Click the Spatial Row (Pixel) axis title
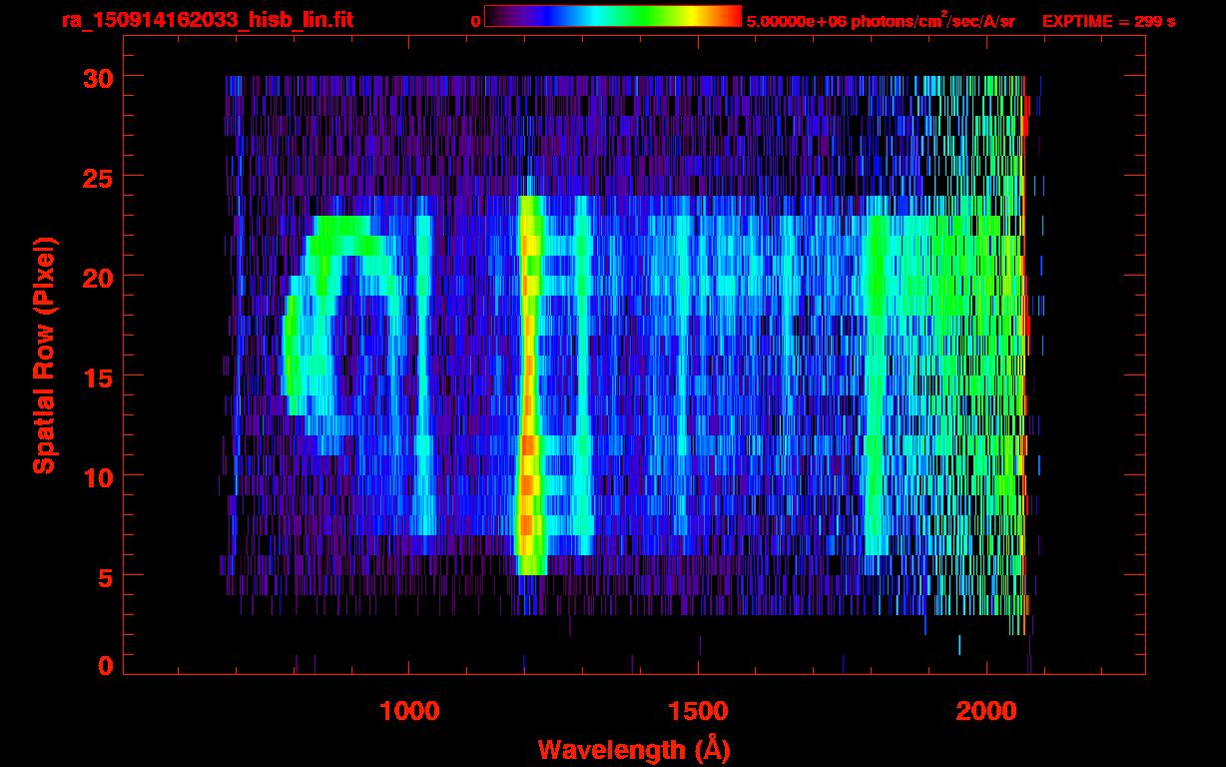Image resolution: width=1226 pixels, height=767 pixels. (44, 355)
